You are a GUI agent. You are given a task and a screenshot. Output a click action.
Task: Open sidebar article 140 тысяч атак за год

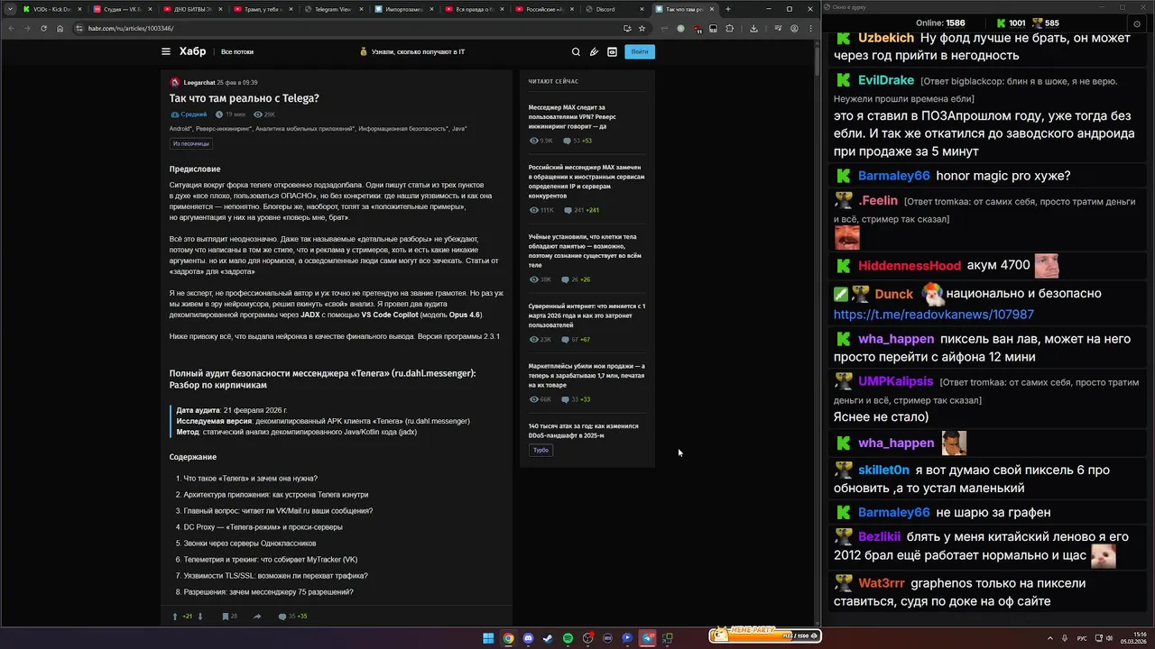pyautogui.click(x=584, y=431)
